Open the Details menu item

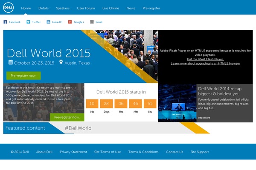coord(44,8)
